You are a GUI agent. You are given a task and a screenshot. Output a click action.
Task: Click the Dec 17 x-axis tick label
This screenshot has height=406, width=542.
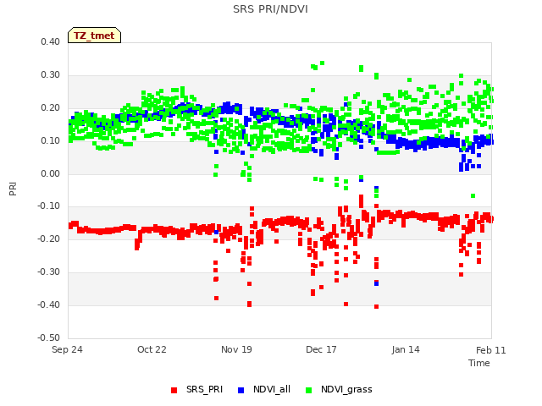tap(321, 349)
